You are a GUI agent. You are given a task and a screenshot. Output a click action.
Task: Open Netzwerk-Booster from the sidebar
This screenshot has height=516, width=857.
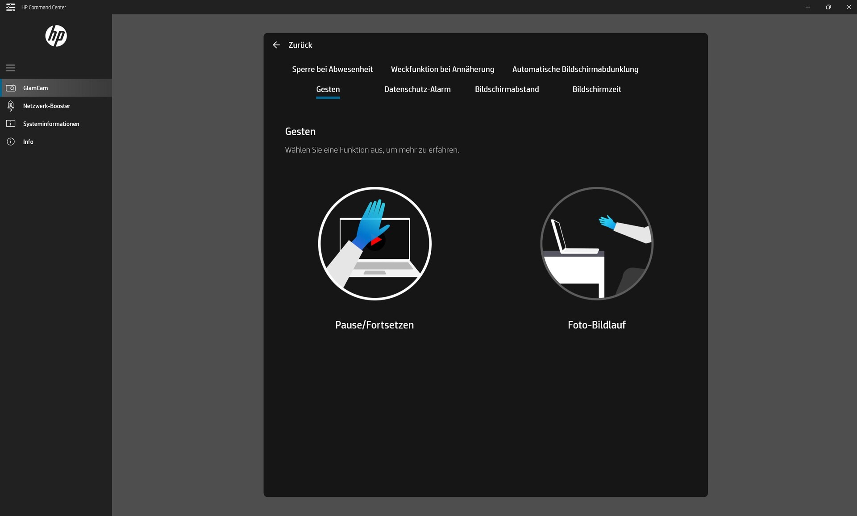46,106
